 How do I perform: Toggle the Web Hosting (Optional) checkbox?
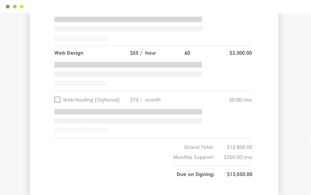57,100
